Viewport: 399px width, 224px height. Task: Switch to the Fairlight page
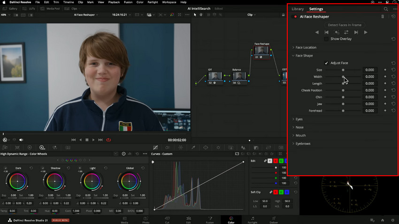click(253, 220)
